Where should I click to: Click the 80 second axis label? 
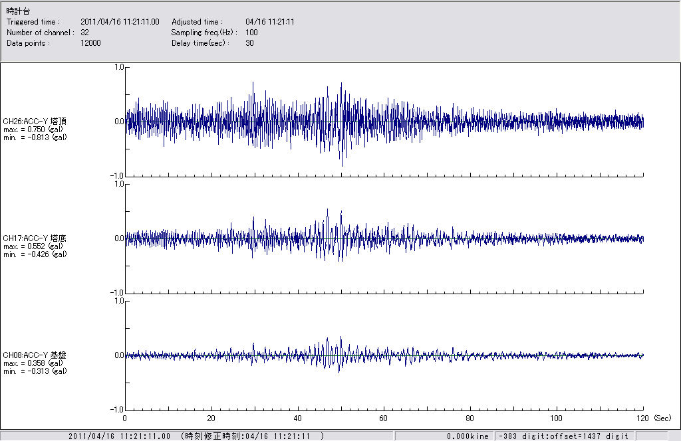470,418
